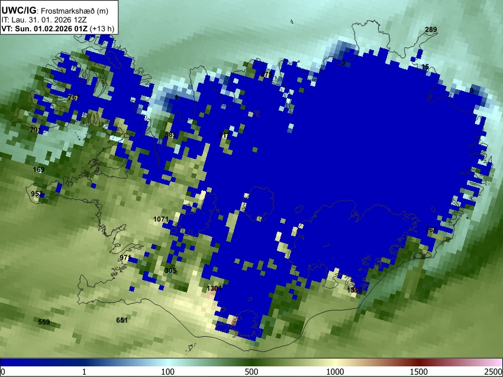Click the map value 289
503x377 pixels.
(431, 30)
